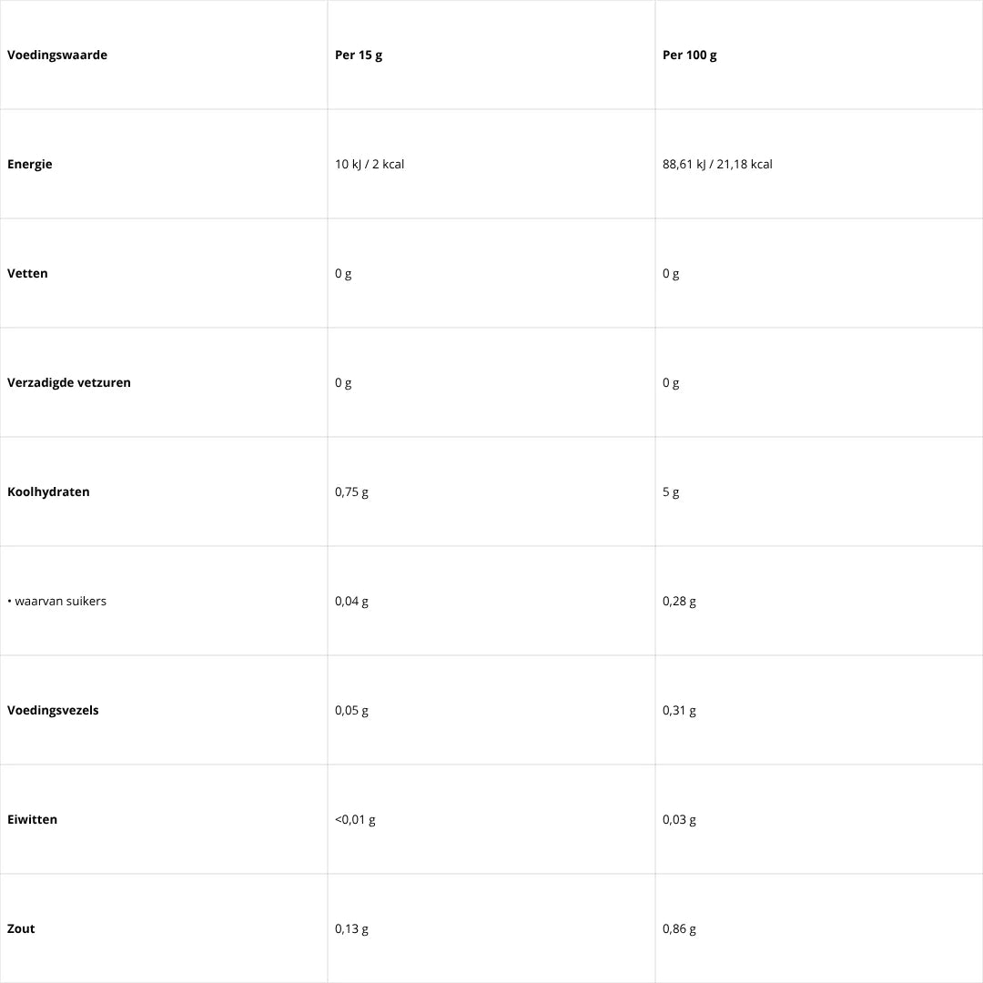
Task: Select the Verzadigde vetzuren row label
Action: 69,382
